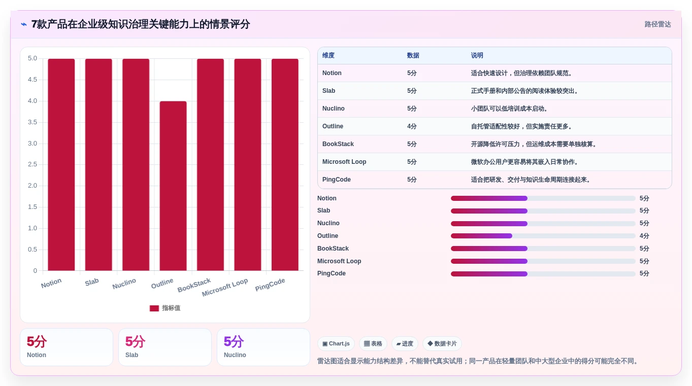Click the Nuclino progress bar

pos(543,224)
